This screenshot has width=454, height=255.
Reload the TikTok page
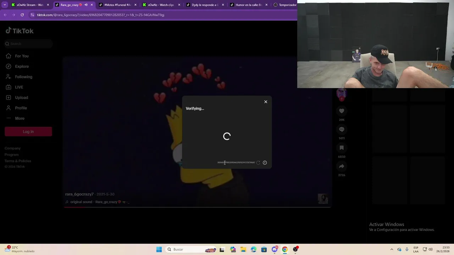pos(22,15)
